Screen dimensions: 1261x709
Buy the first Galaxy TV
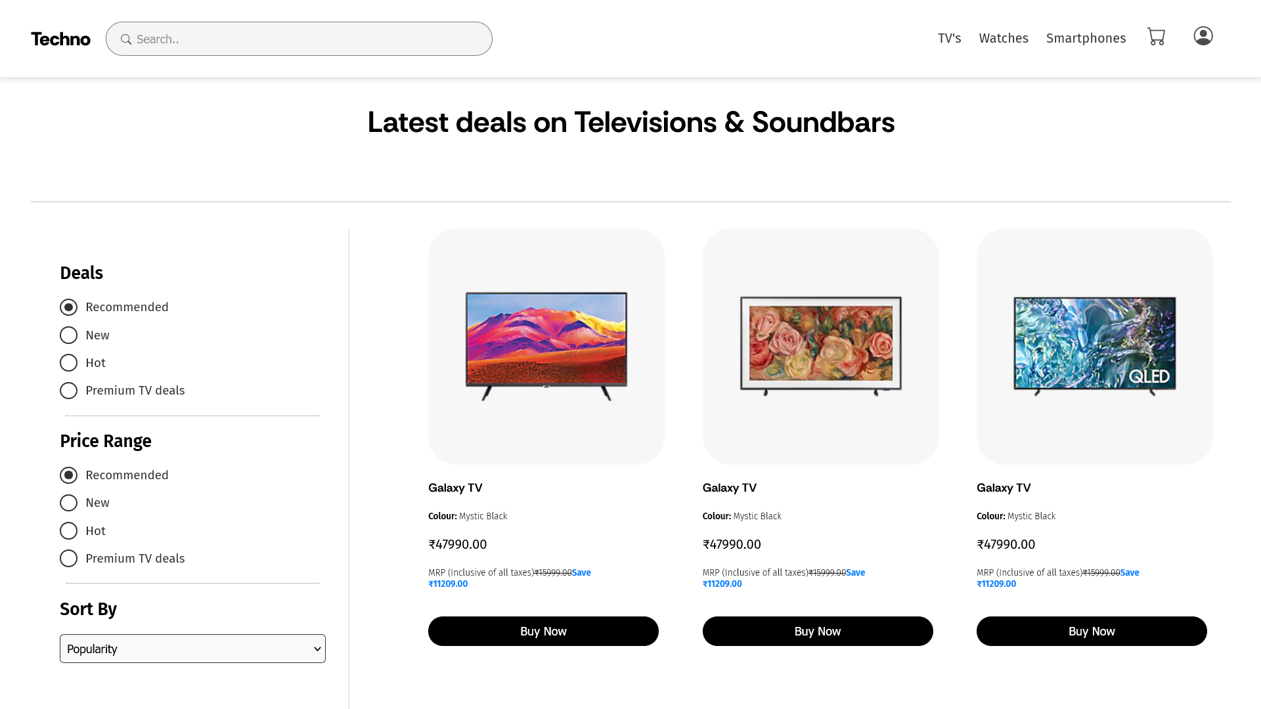[x=543, y=631]
